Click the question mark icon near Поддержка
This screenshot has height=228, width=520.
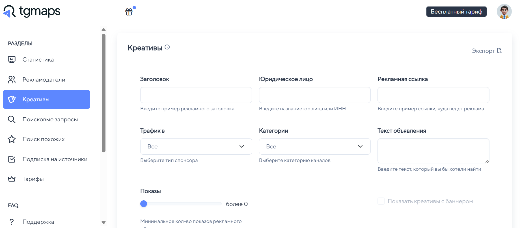coord(12,222)
